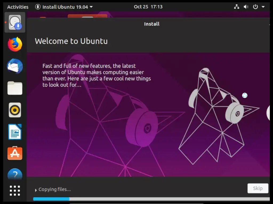Open the Files manager from the dock
This screenshot has height=204, width=273.
coord(15,88)
